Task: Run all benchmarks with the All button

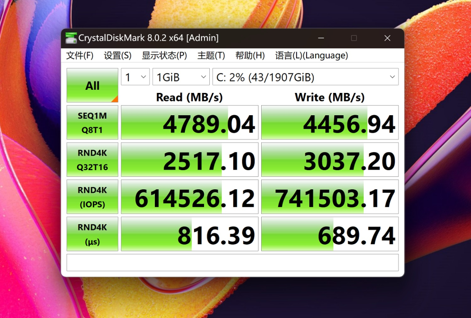Action: [92, 85]
